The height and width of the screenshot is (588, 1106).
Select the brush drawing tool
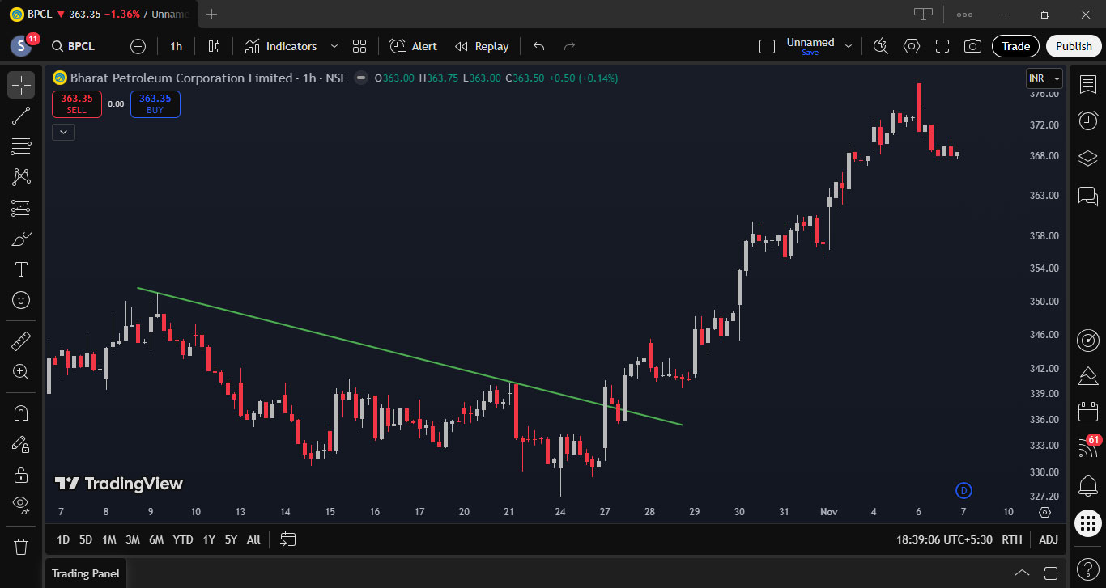point(21,239)
